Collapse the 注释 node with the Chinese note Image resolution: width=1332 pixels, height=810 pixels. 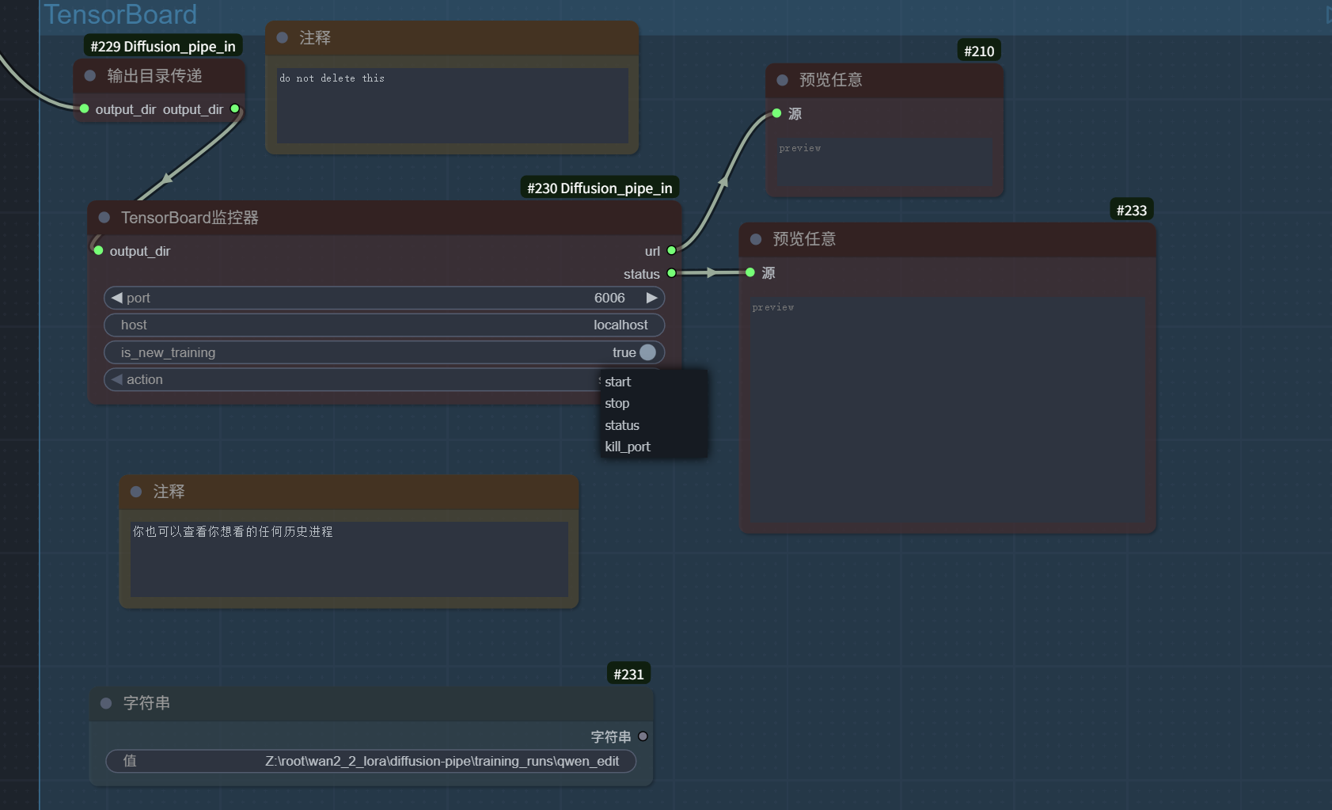pyautogui.click(x=136, y=492)
